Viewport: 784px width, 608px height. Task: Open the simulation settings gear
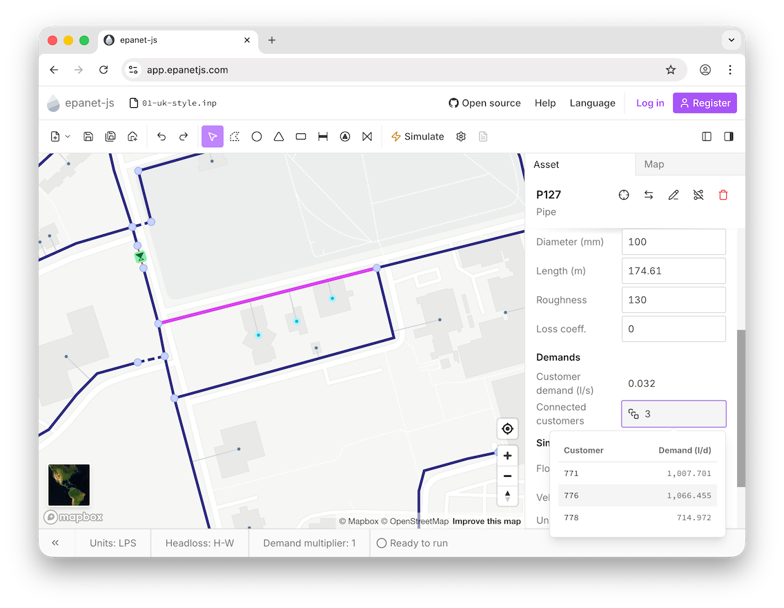[461, 136]
